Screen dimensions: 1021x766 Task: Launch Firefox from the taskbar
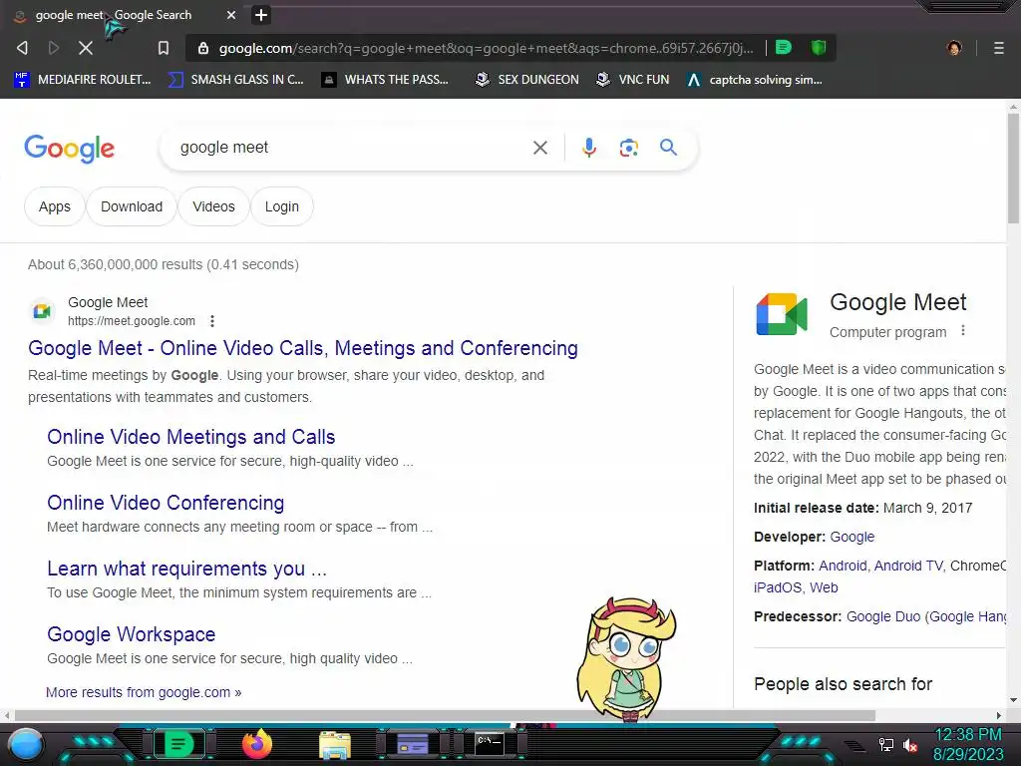point(256,744)
